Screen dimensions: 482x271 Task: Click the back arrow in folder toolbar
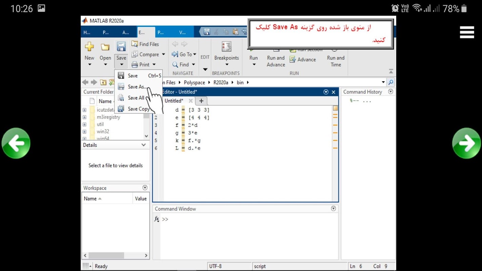(x=85, y=82)
